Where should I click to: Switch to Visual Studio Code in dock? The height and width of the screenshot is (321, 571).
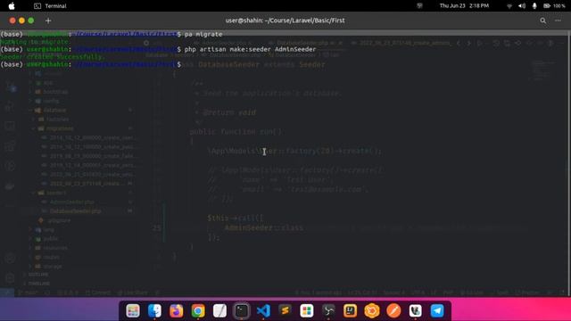pos(263,311)
